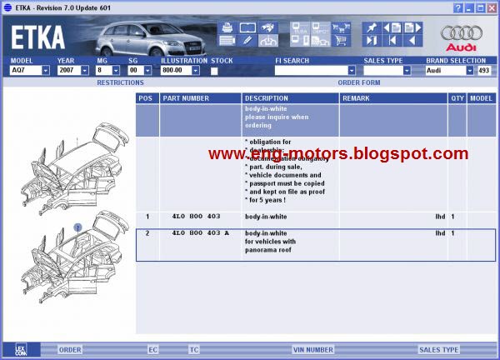
Task: Expand the FI SEARCH dropdown arrow
Action: click(352, 70)
